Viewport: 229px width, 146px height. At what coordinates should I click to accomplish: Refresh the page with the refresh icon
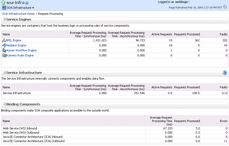[225, 7]
